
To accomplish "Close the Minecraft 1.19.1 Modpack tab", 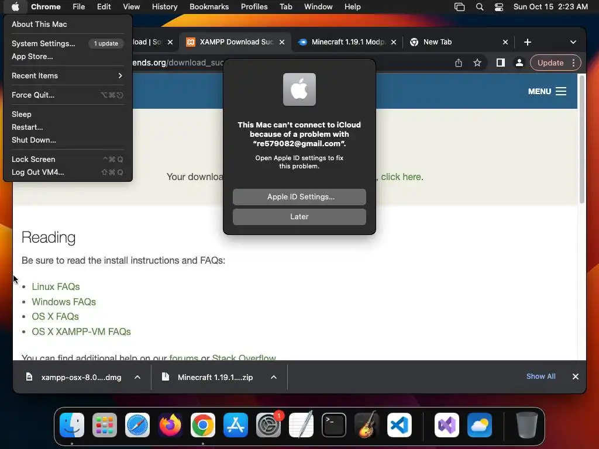I will pos(394,42).
